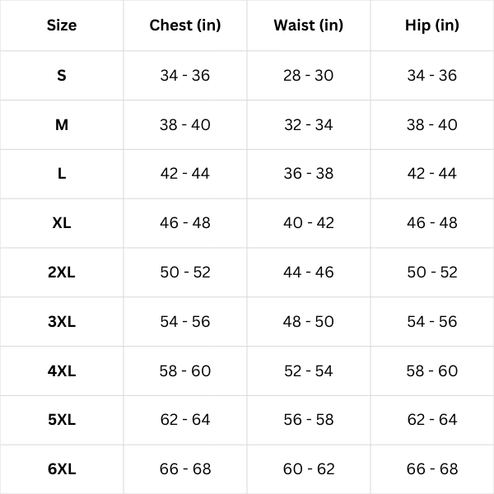The image size is (494, 494).
Task: Click waist measurement 32 - 34
Action: (309, 125)
